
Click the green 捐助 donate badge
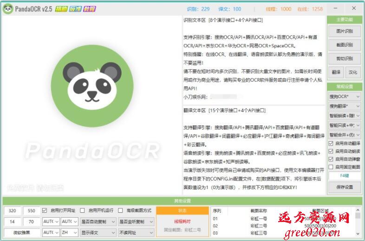coord(61,8)
